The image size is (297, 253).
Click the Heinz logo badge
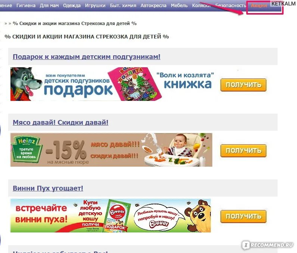tap(26, 149)
